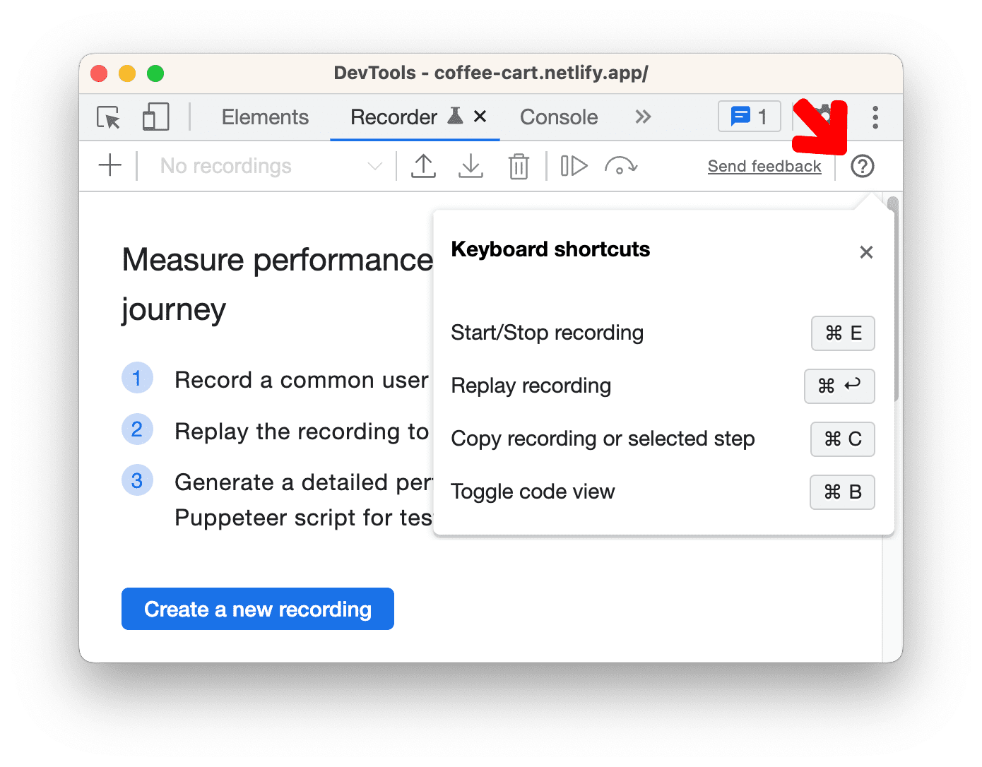Click Create a new recording button

point(257,609)
